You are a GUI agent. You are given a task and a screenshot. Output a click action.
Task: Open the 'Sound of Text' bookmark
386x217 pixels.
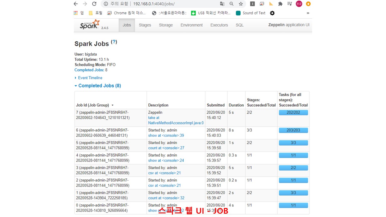click(x=251, y=13)
